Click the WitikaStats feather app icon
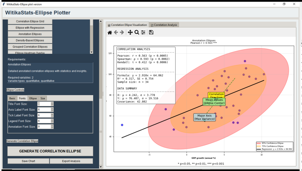This screenshot has width=302, height=171. pyautogui.click(x=4, y=4)
